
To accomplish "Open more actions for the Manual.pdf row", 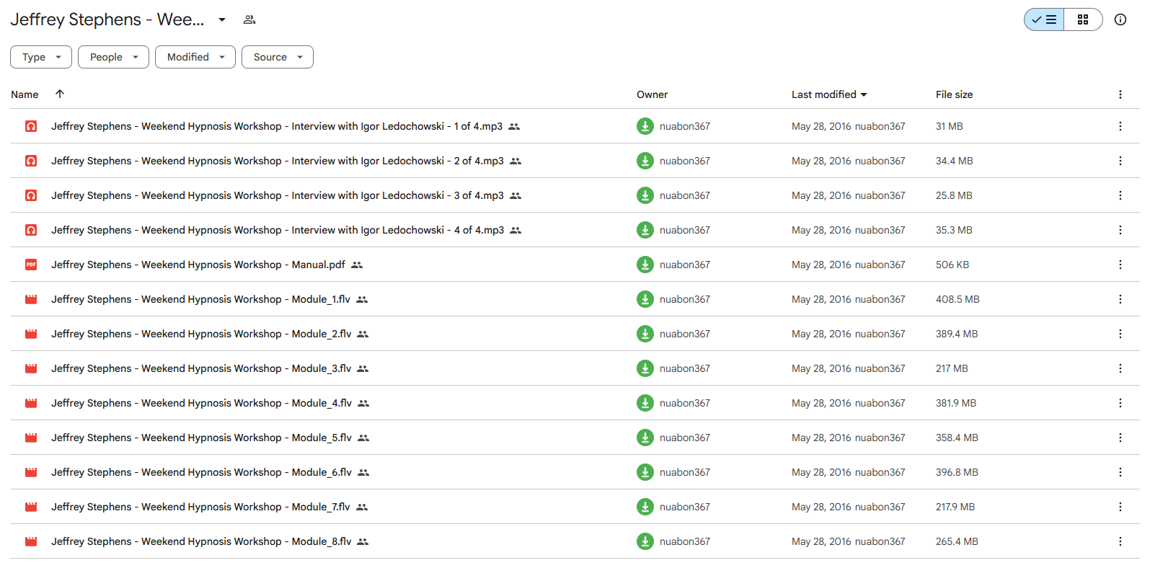I will [x=1120, y=265].
